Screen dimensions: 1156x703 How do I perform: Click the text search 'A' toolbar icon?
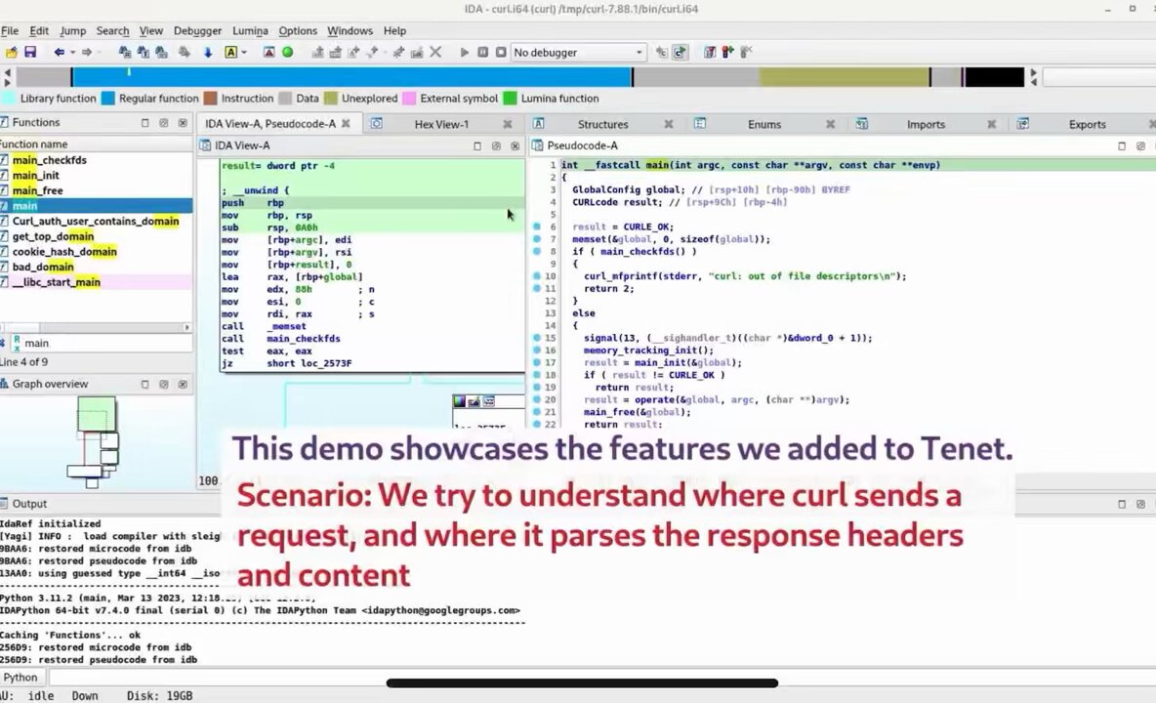click(230, 53)
